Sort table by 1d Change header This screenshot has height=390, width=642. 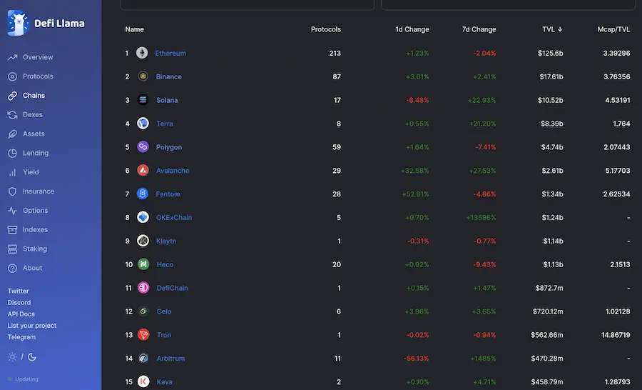tap(412, 29)
